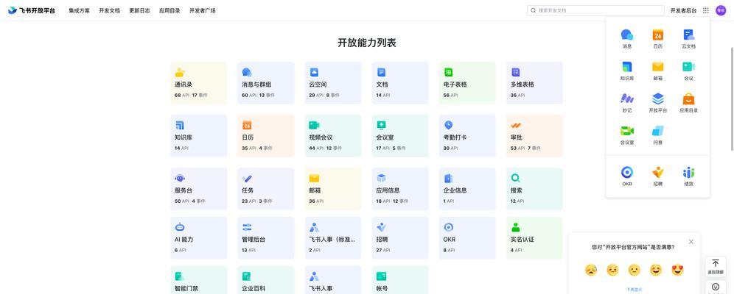Open the 文档 capability card

pyautogui.click(x=400, y=83)
